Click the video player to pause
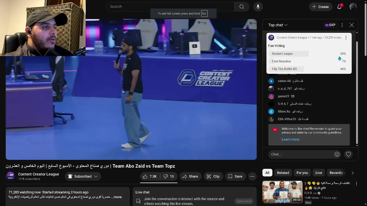The height and width of the screenshot is (206, 367). click(x=131, y=89)
